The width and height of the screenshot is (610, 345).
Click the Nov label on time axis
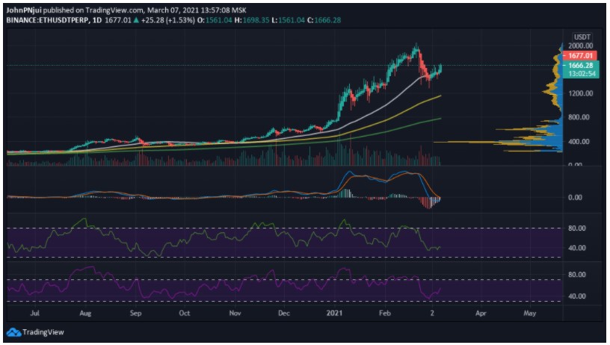coord(235,313)
